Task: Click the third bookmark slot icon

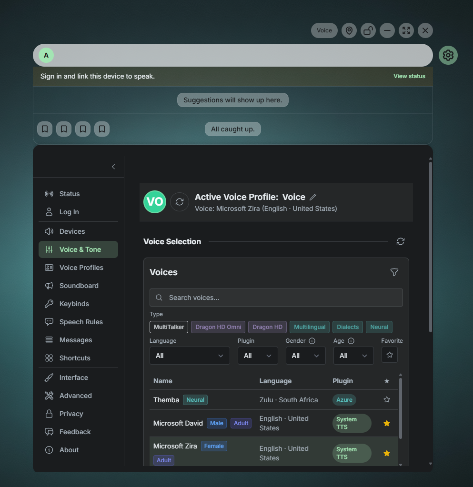Action: pos(83,129)
